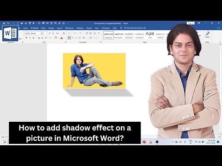Click the Decrease Indent icon

pos(87,33)
